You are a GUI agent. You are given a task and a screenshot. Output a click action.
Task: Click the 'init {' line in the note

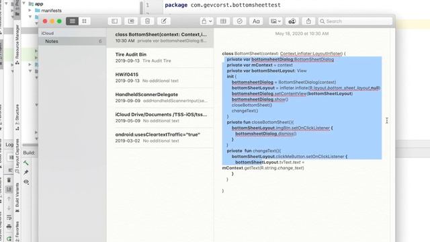[231, 77]
